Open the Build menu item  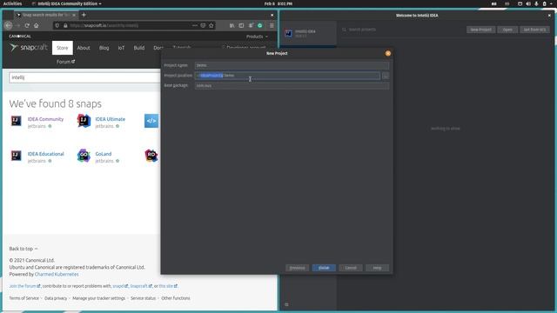pyautogui.click(x=139, y=48)
